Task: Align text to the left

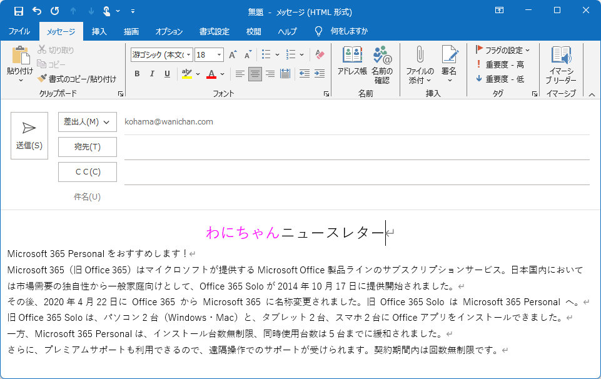Action: tap(240, 74)
